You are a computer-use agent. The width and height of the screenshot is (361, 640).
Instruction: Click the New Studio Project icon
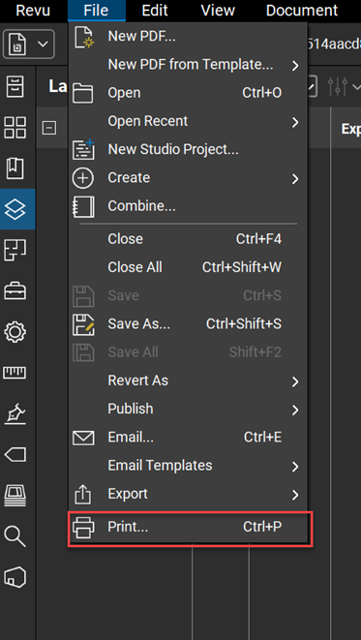(x=83, y=149)
